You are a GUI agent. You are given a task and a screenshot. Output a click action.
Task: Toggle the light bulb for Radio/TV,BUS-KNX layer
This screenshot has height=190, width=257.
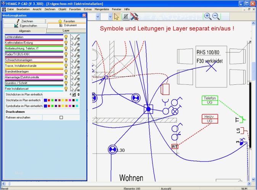coord(66,54)
